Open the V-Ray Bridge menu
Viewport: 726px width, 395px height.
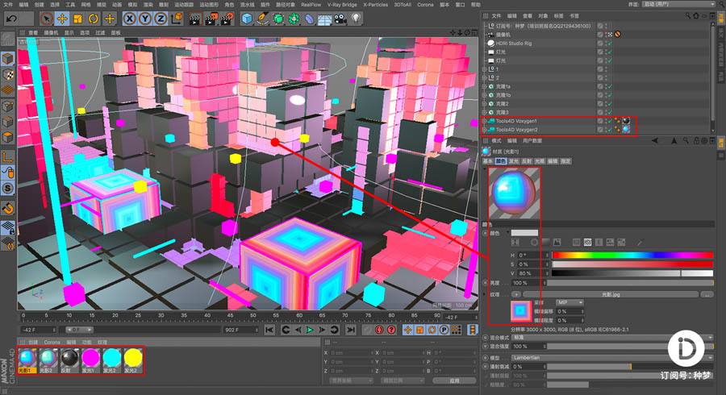342,5
